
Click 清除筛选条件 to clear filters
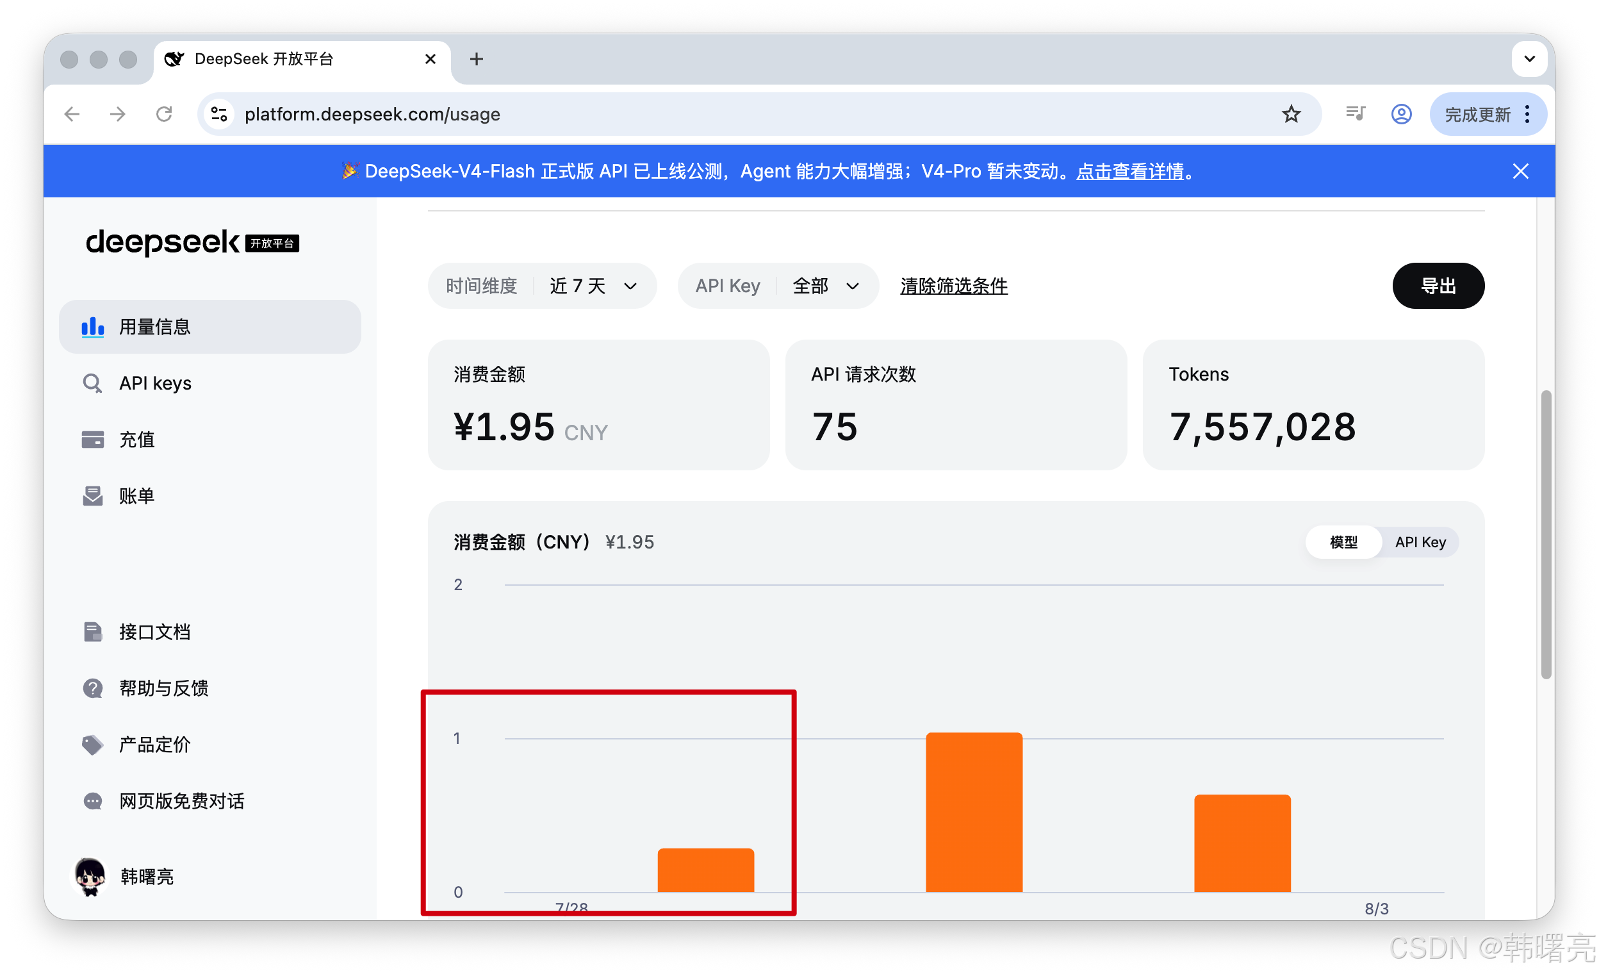click(x=953, y=286)
